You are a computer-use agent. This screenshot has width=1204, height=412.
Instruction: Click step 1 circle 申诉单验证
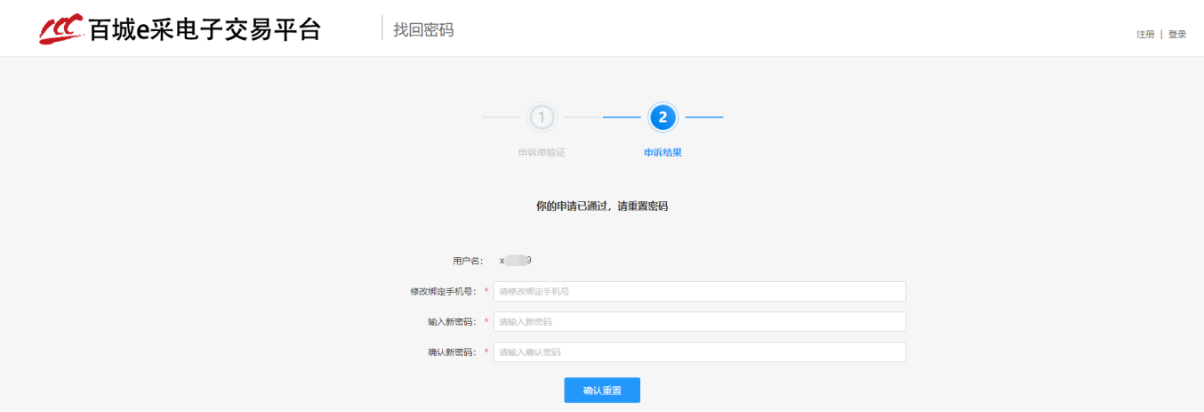click(x=542, y=117)
